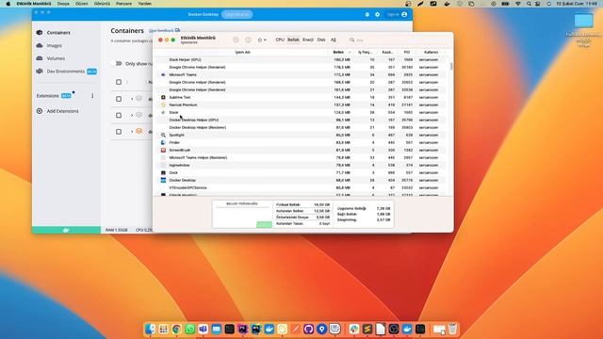The width and height of the screenshot is (603, 339).
Task: Click the process info icon in Etkinlik Monitörü
Action: (x=248, y=40)
